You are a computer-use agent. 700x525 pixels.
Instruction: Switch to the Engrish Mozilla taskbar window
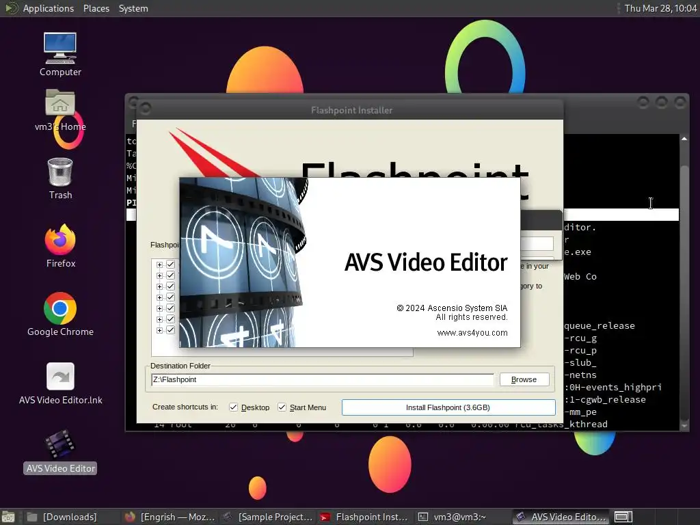[x=170, y=517]
